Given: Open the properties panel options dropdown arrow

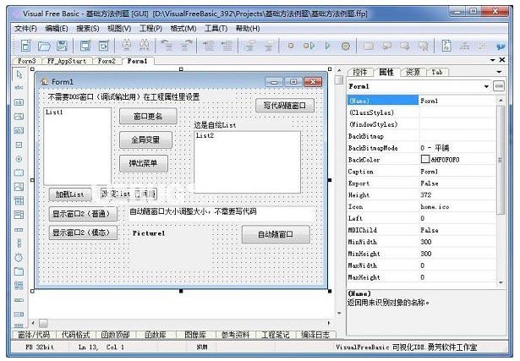Looking at the screenshot, I should (499, 72).
